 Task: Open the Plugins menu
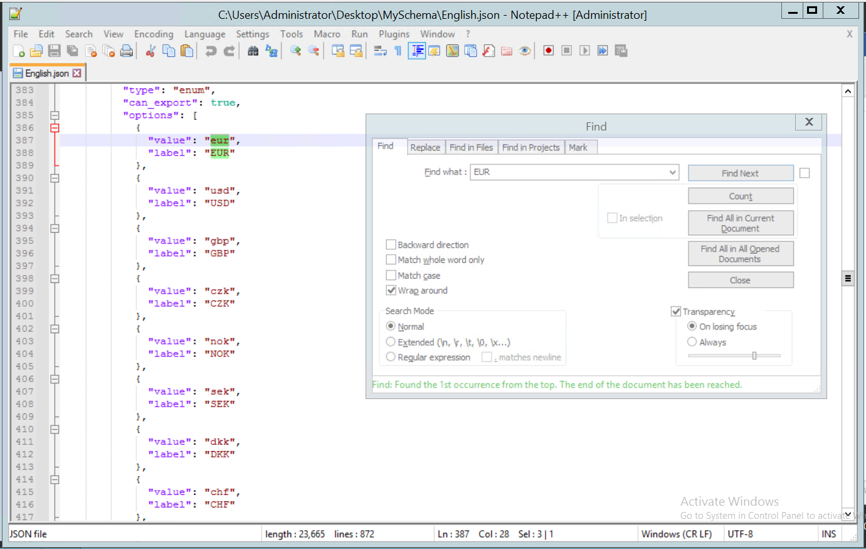[x=394, y=34]
